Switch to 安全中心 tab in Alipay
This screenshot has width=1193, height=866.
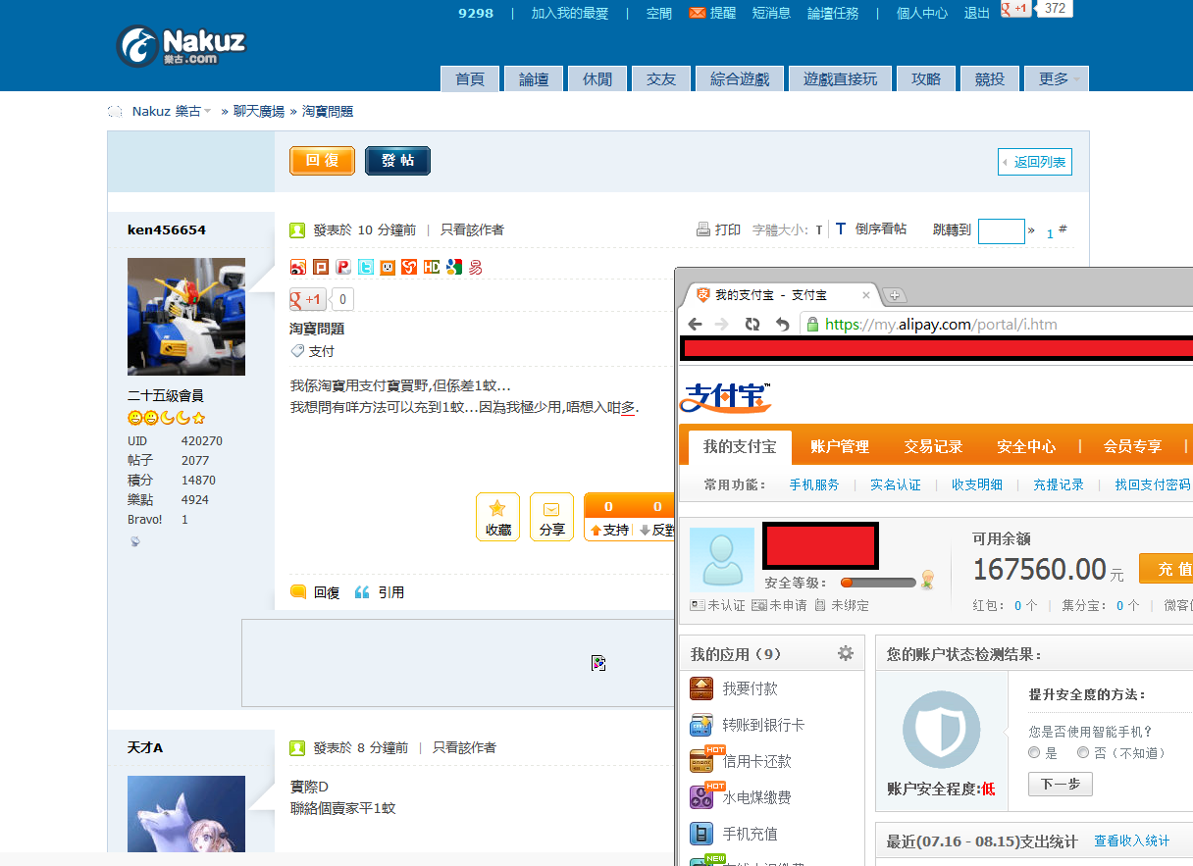[1026, 446]
